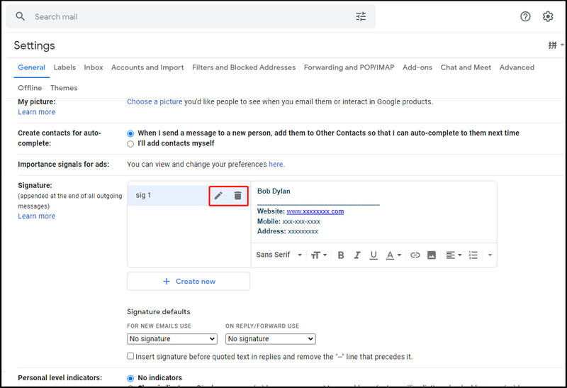Screen dimensions: 567x388
Task: Toggle underline in signature editor
Action: tap(374, 255)
